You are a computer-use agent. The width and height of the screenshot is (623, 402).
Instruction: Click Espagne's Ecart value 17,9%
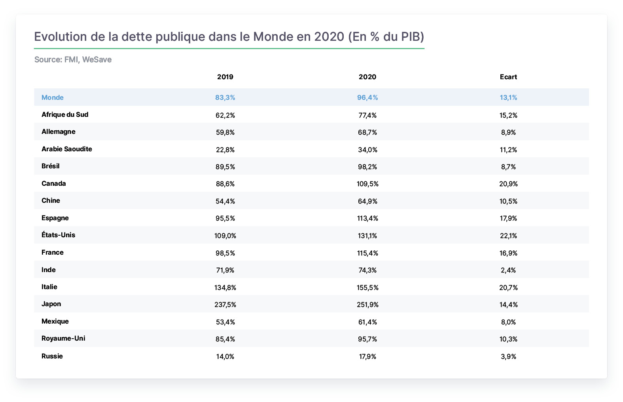(x=508, y=218)
